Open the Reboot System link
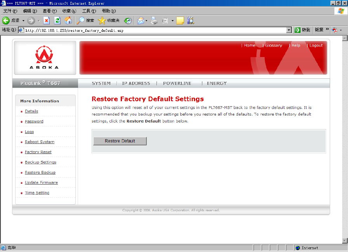Viewport: 348px width, 252px height. 40,142
